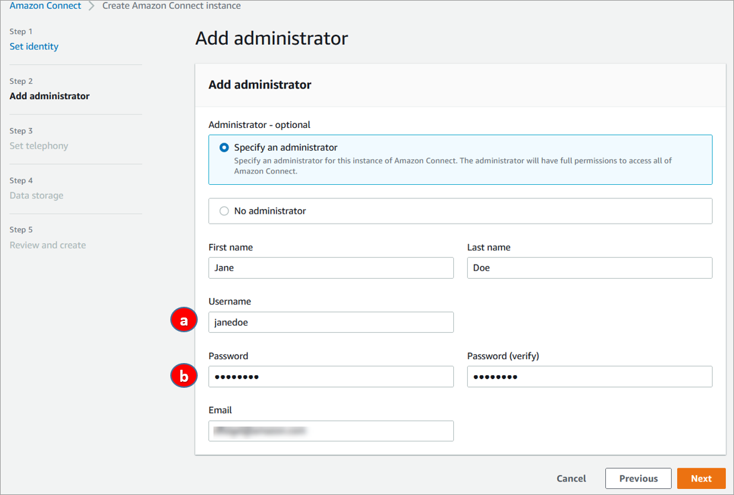Click the Email input field

[x=330, y=431]
